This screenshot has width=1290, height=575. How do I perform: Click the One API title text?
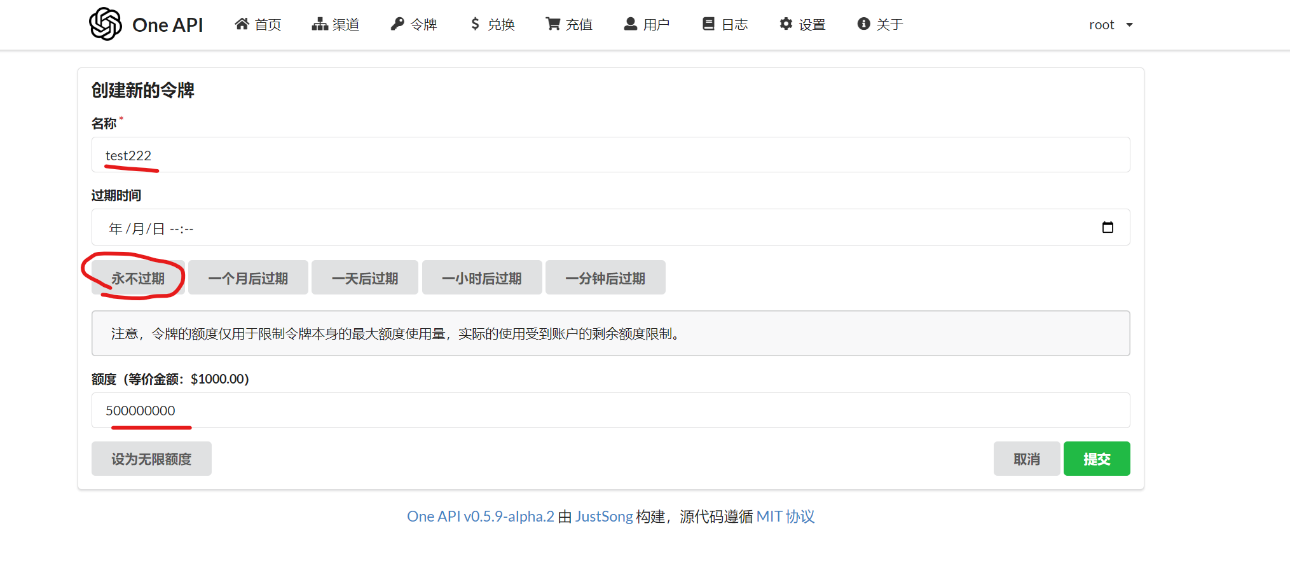click(x=168, y=25)
